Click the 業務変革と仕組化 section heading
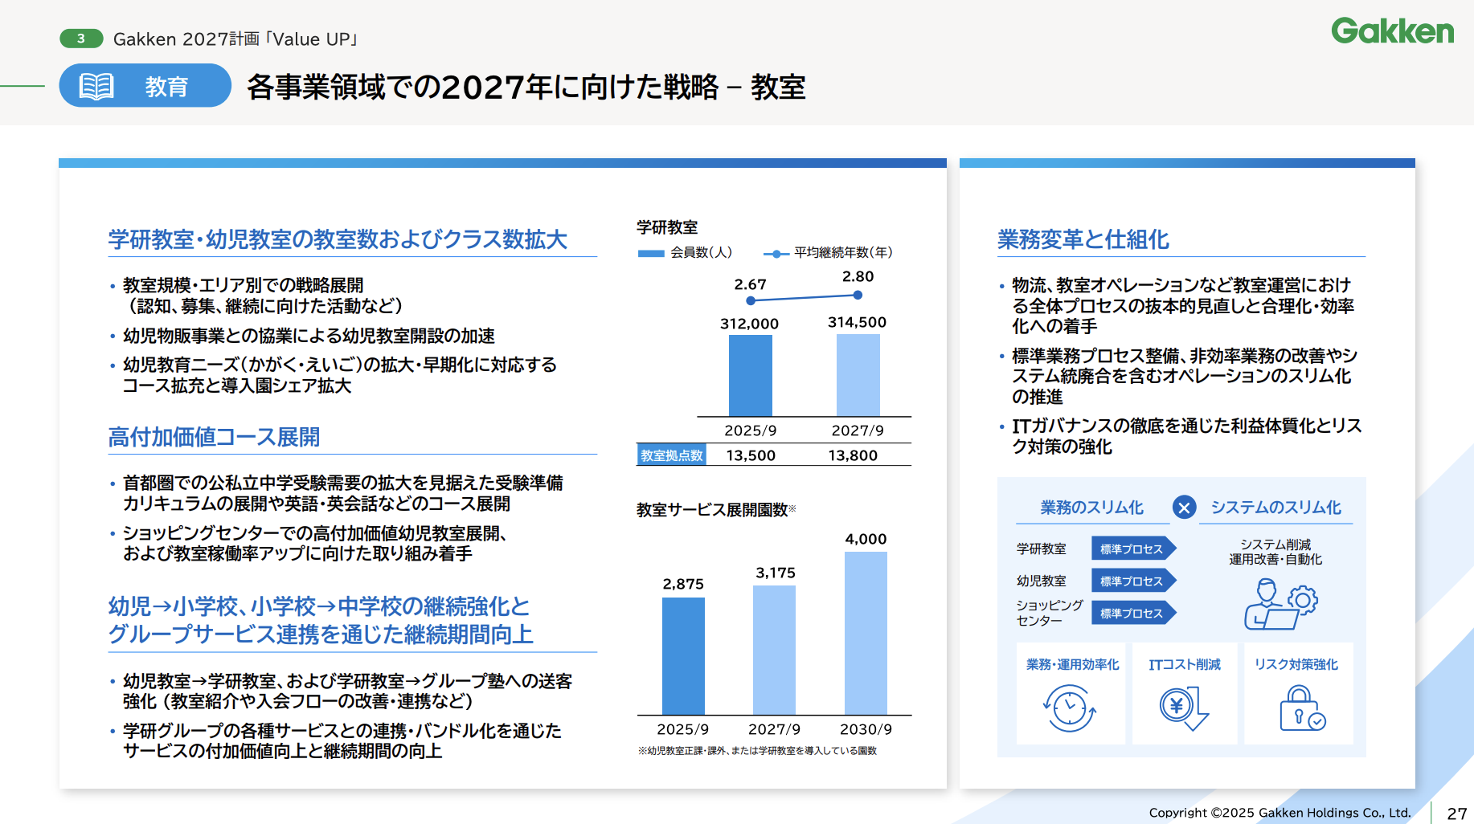This screenshot has width=1474, height=824. pos(1083,239)
